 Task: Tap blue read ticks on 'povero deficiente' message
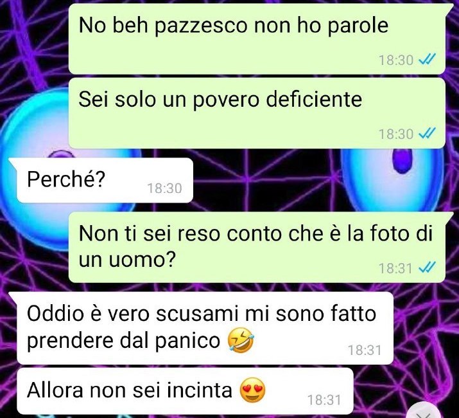[427, 134]
